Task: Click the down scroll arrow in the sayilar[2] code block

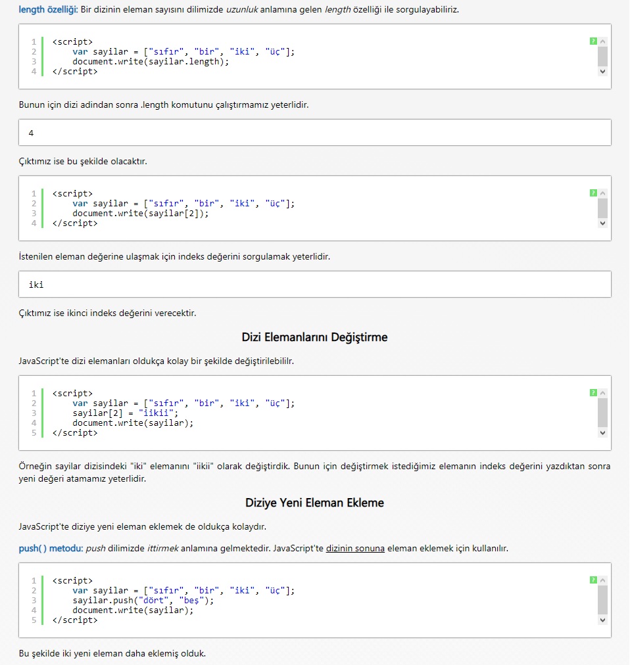Action: coord(602,223)
